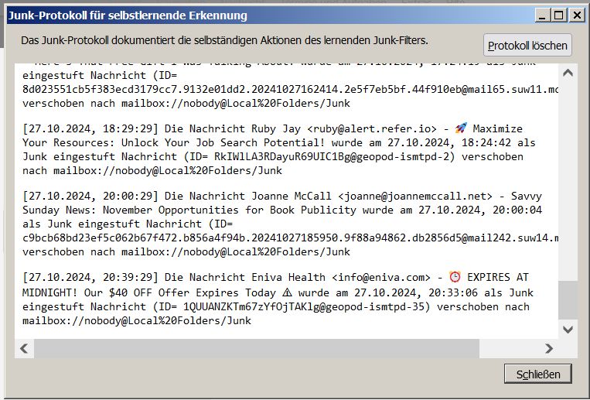The width and height of the screenshot is (590, 400).
Task: Click the rocket emoji in Ruby Jay entry
Action: (x=461, y=128)
